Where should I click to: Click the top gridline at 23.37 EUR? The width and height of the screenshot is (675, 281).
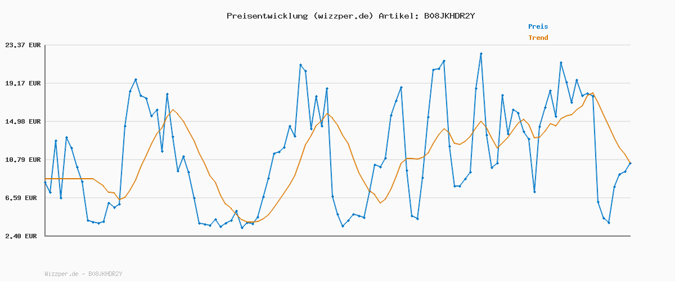[337, 45]
